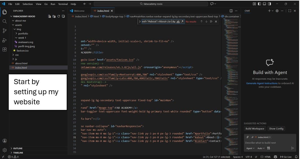Open remote window indicator in status bar
Image resolution: width=300 pixels, height=159 pixels.
3,157
